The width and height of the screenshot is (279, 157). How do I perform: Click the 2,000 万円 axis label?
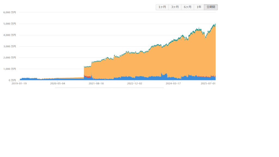tap(10, 58)
